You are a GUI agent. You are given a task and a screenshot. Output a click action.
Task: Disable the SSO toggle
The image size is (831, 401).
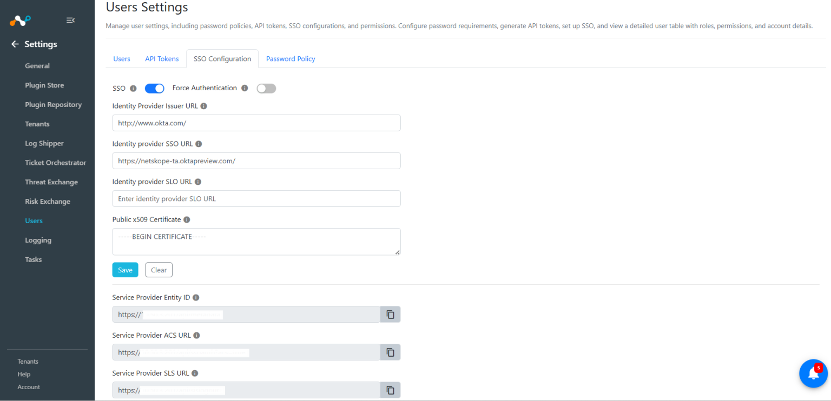point(154,88)
